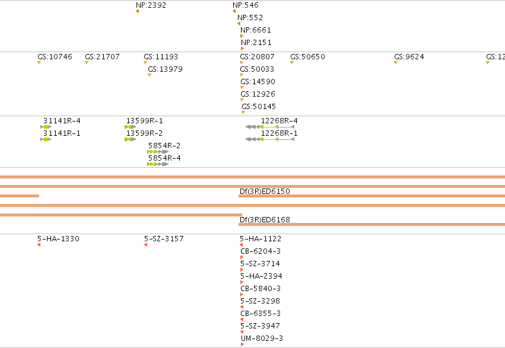Click the UM-8029-3 label text
Screen dimensions: 505x348
pyautogui.click(x=262, y=339)
